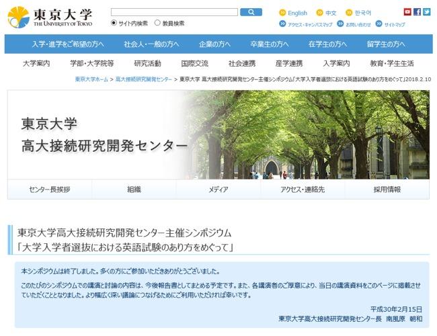Click the arrow icon beside アクセス・キャンパスマップ

click(x=282, y=24)
